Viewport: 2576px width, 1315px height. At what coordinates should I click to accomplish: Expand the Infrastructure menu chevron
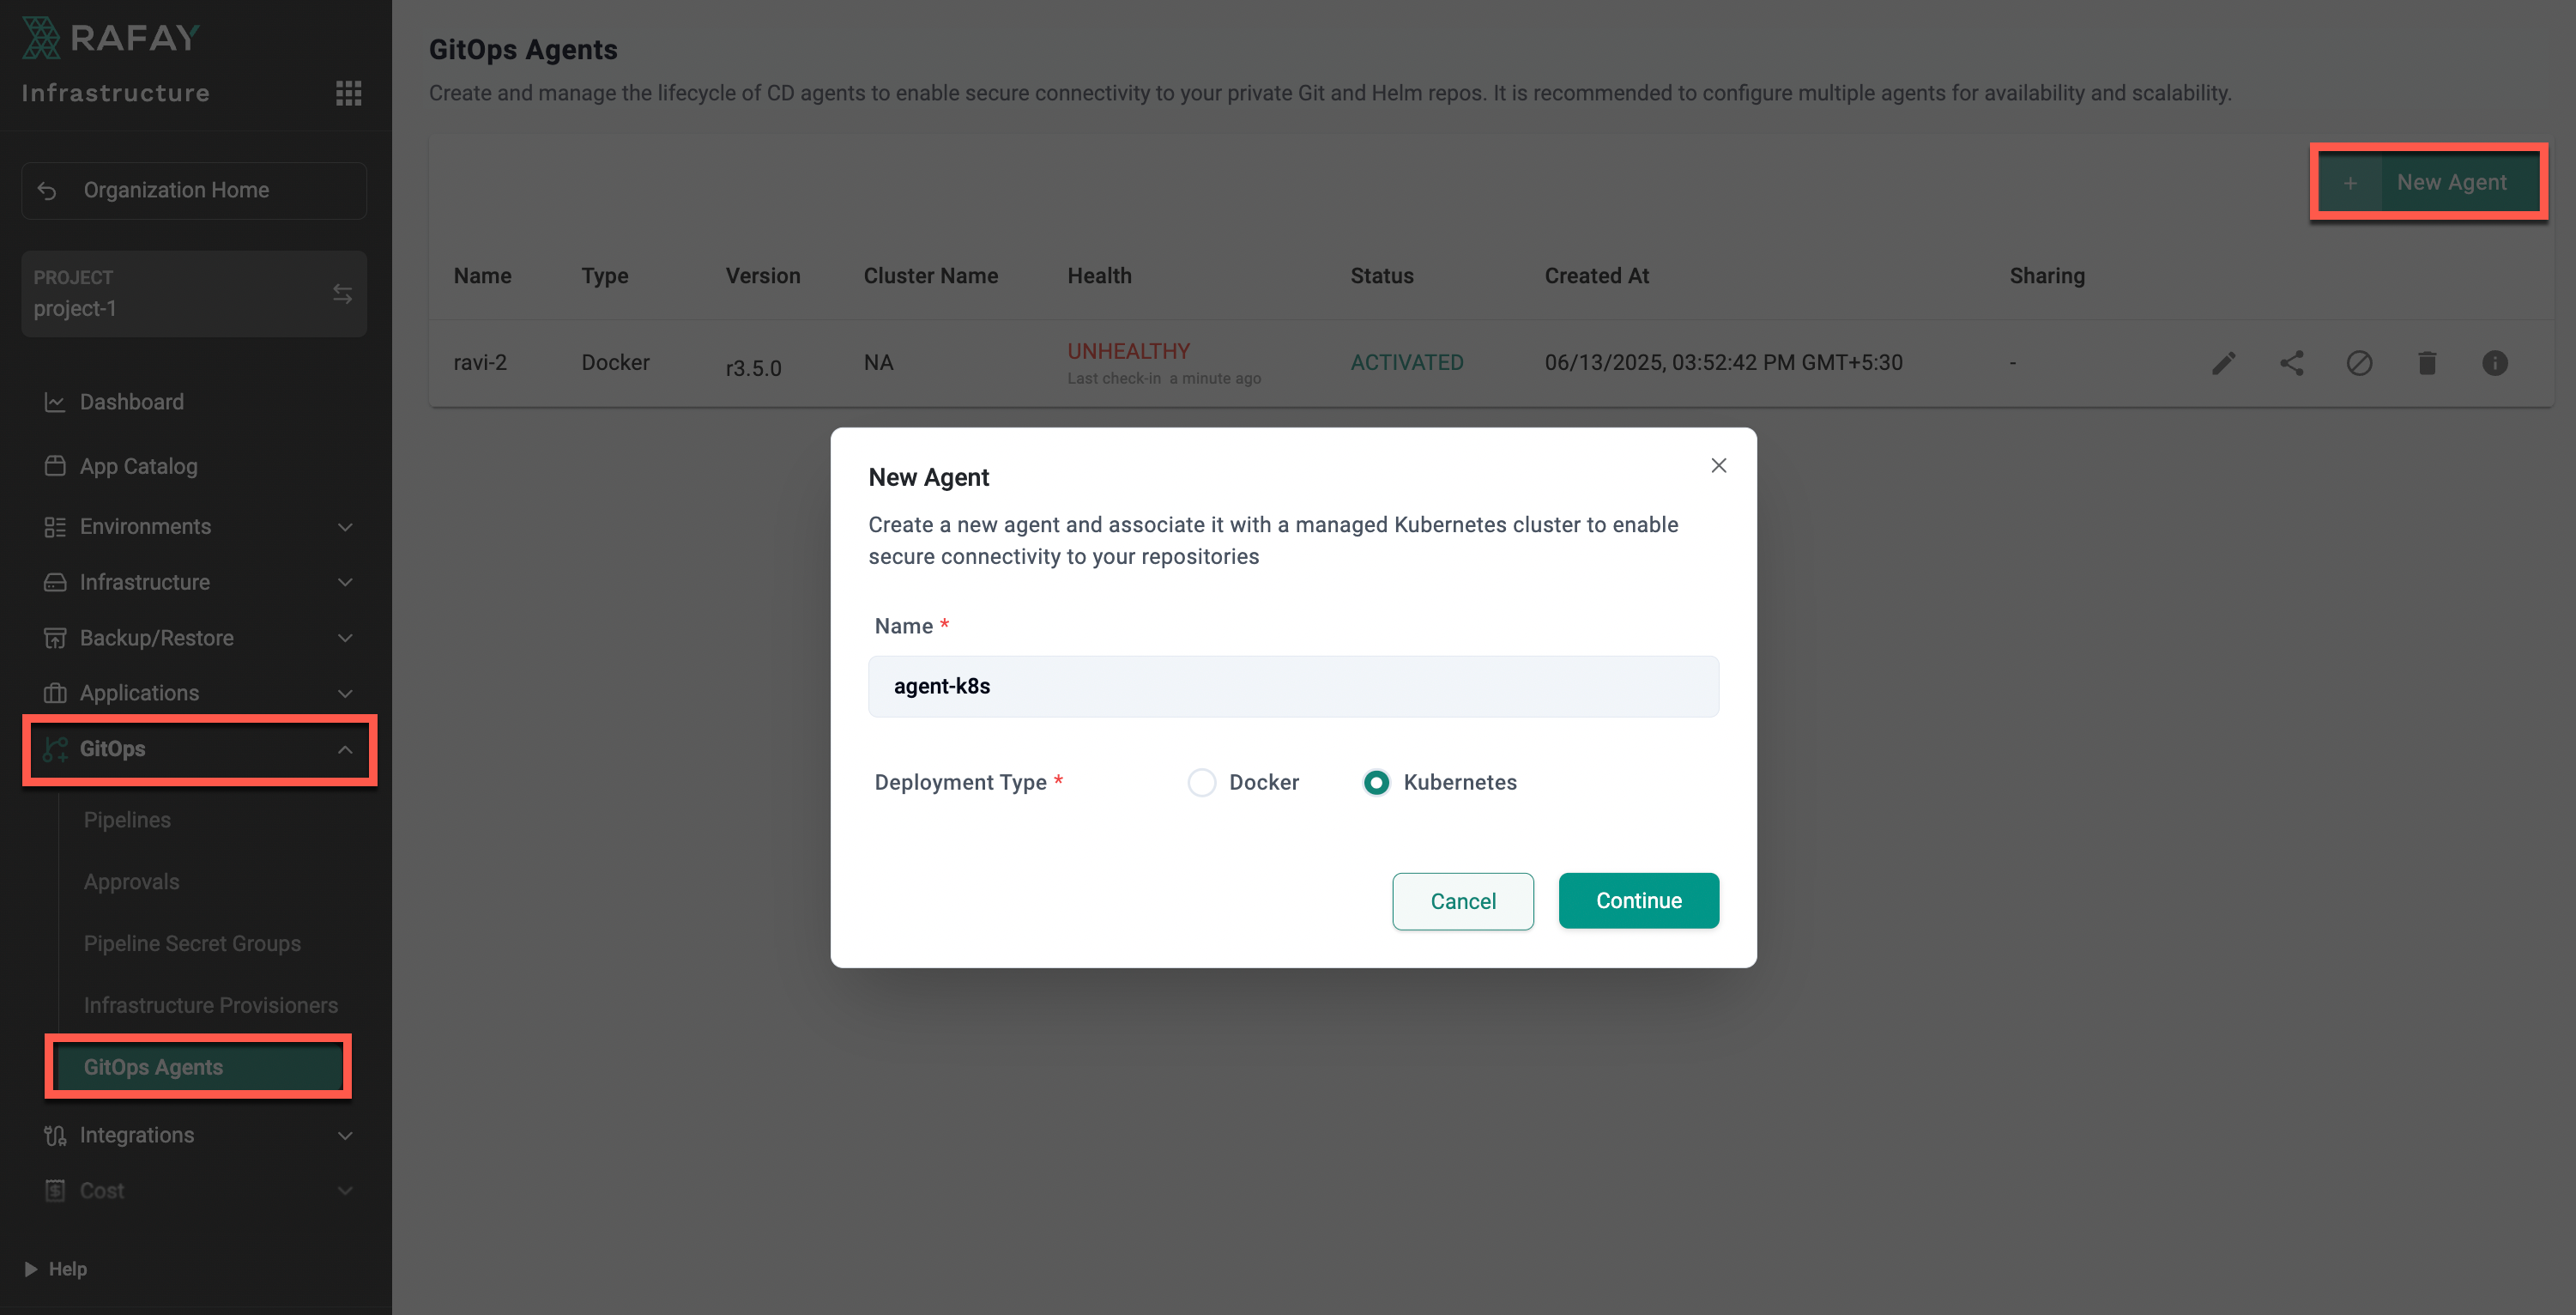(x=345, y=582)
